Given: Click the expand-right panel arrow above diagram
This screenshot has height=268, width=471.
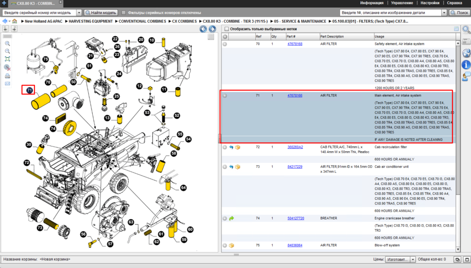Looking at the screenshot, I should (x=14, y=29).
